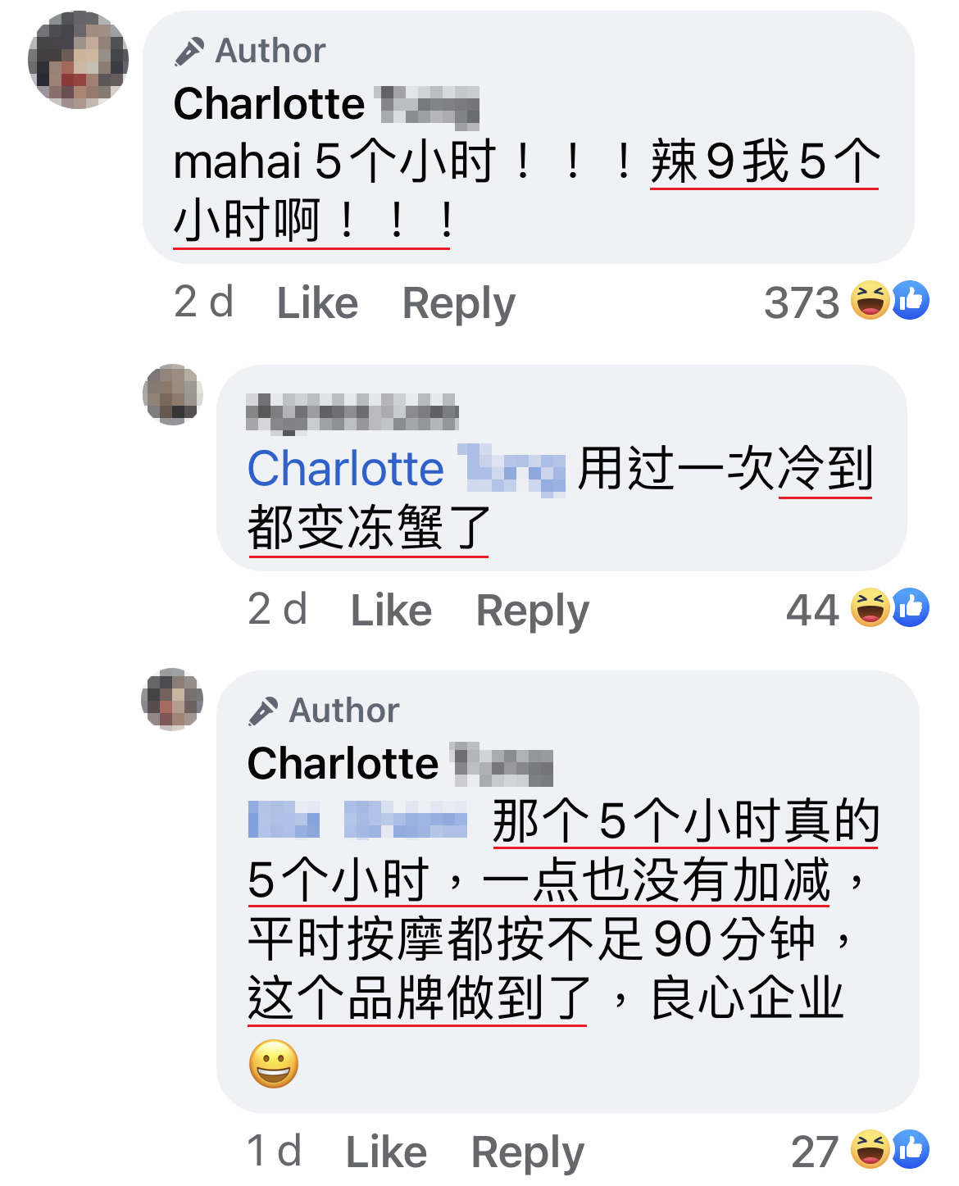Open thumbs-up reaction beside 44

pos(911,607)
